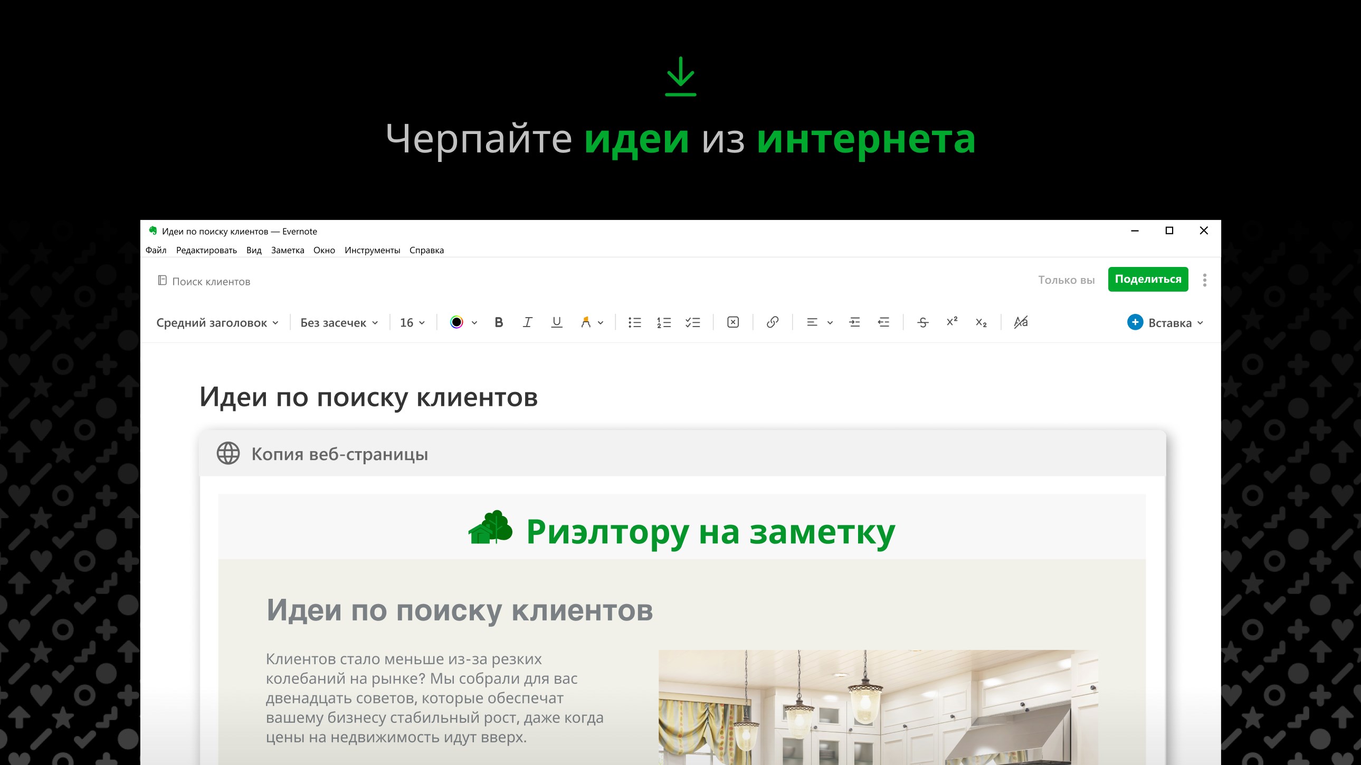Toggle bold formatting

pos(498,322)
